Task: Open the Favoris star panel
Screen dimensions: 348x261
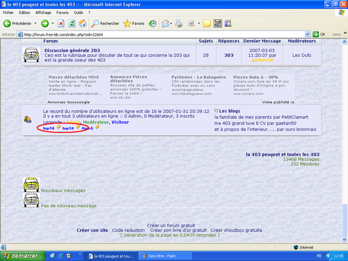Action: [134, 23]
